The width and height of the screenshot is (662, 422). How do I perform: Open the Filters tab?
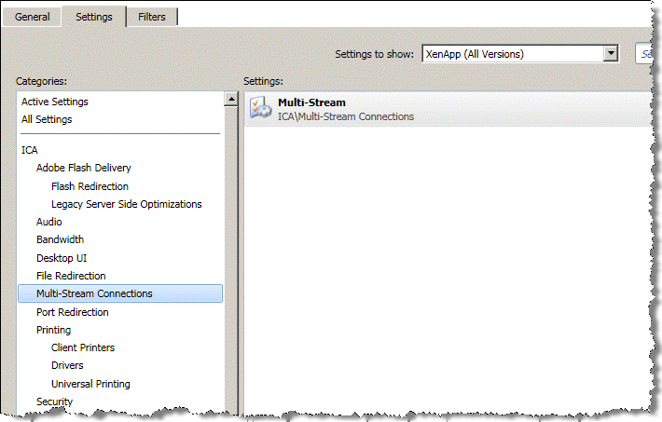point(152,18)
